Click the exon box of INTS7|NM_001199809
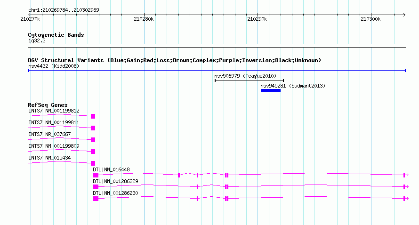This screenshot has height=225, width=419. coord(93,152)
